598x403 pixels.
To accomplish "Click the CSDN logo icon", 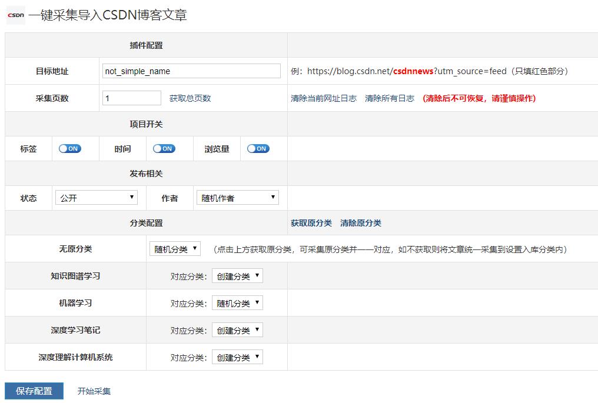I will 16,15.
